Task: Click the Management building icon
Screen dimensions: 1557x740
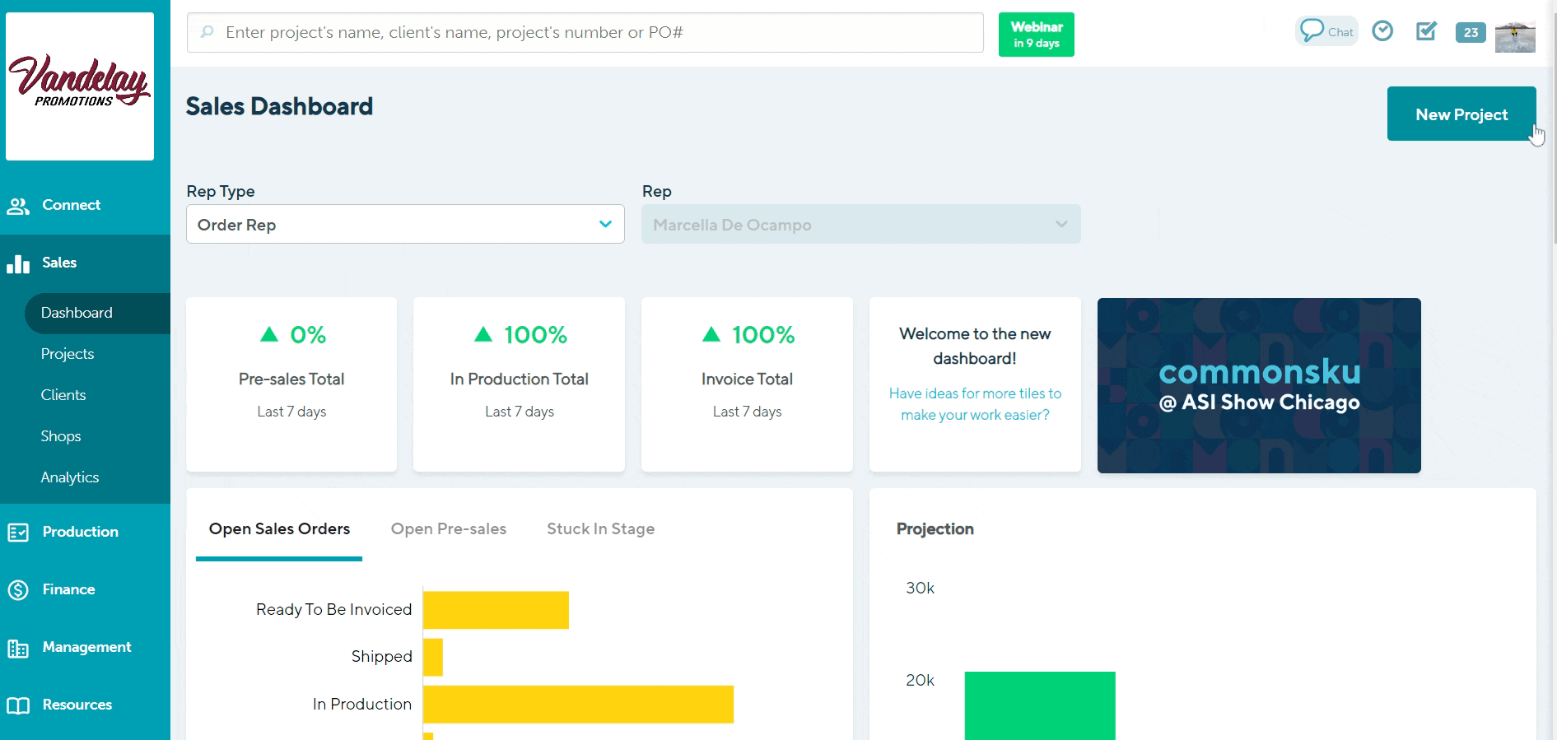Action: tap(18, 649)
